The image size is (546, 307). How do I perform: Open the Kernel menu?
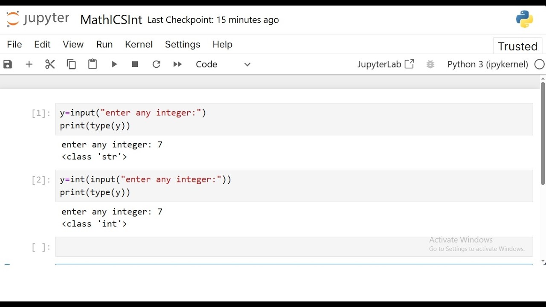coord(139,44)
